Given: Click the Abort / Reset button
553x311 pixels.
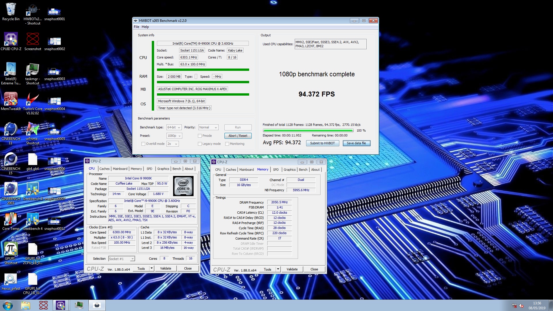Looking at the screenshot, I should tap(238, 136).
